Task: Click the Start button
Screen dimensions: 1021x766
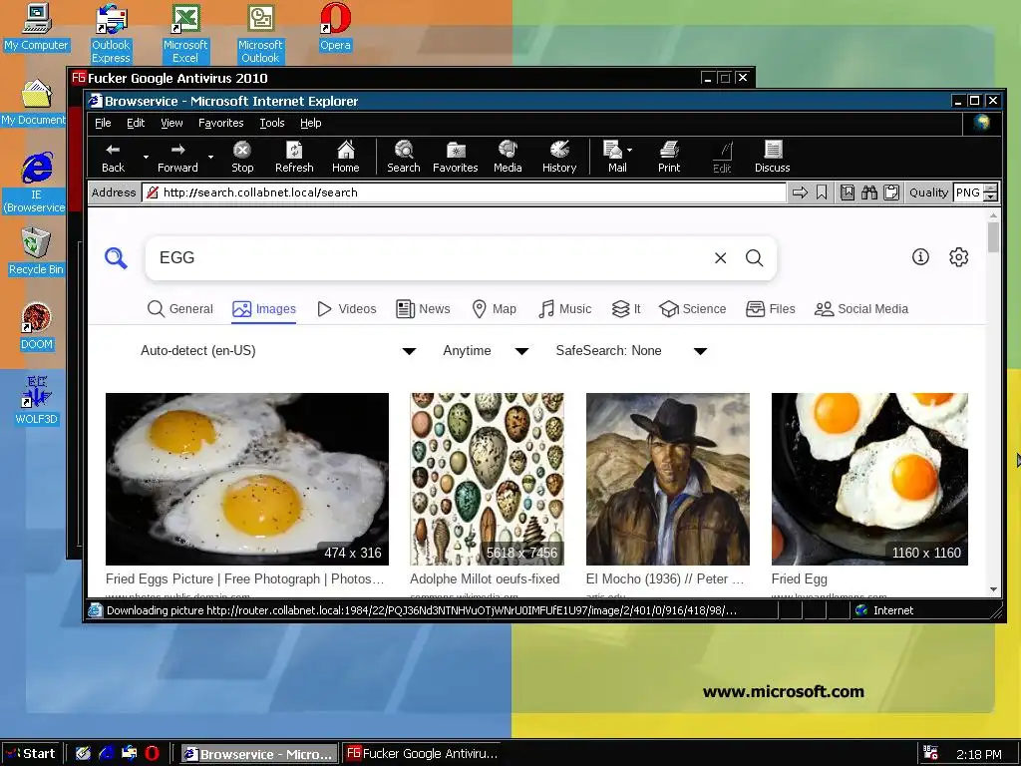Action: 31,754
